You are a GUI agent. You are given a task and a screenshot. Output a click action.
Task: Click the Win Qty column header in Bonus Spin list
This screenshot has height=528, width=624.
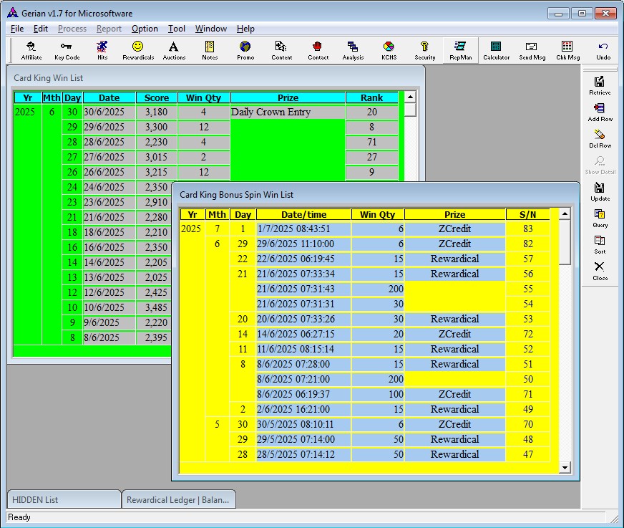click(377, 214)
